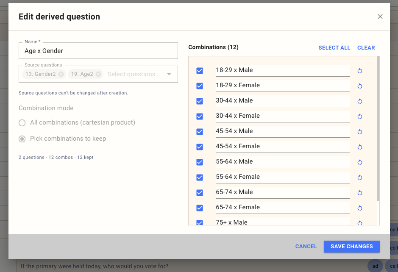Edit the Name field Age x Gender
398x272 pixels.
pos(98,51)
